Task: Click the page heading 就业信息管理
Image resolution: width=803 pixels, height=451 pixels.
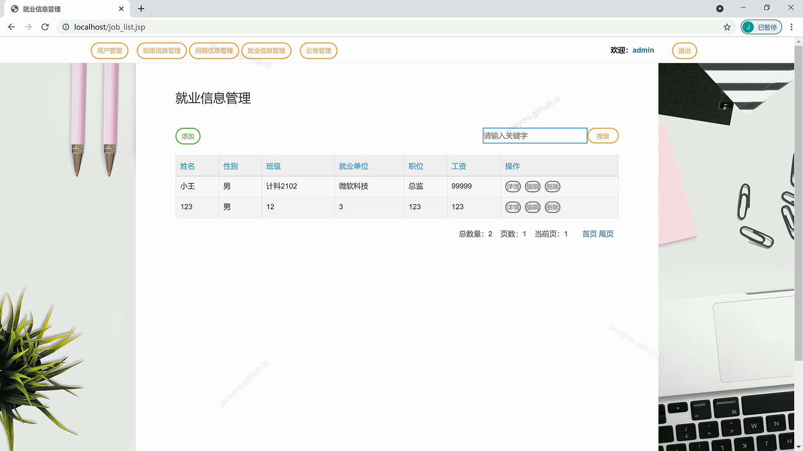Action: pyautogui.click(x=213, y=98)
